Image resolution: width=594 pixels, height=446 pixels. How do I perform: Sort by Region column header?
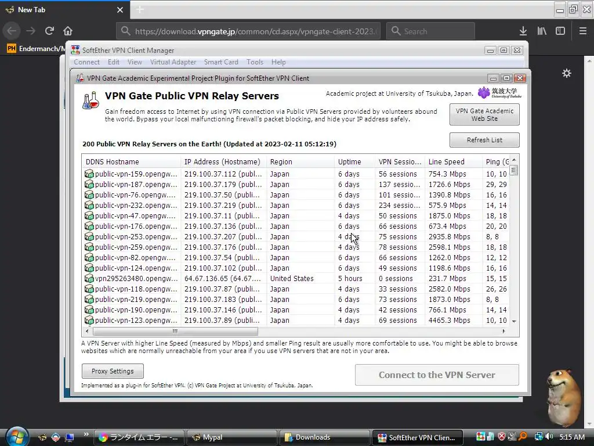(300, 162)
